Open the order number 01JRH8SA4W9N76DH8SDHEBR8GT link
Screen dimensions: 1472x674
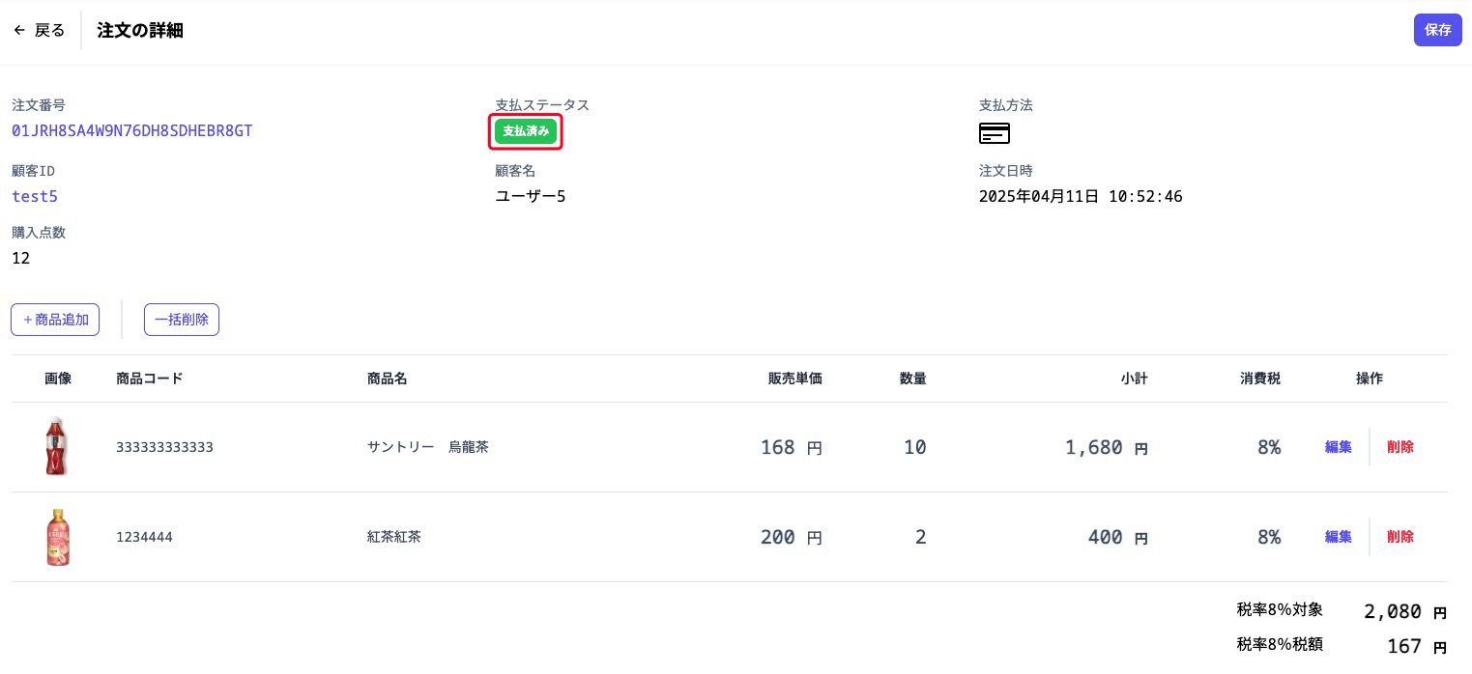click(132, 130)
